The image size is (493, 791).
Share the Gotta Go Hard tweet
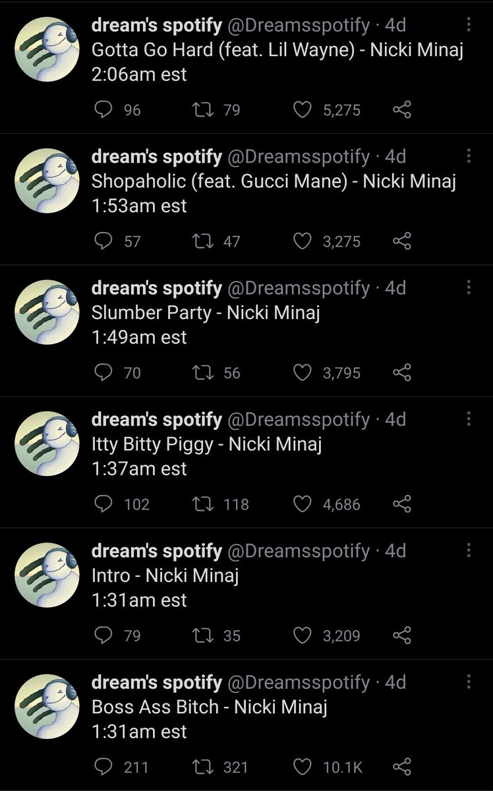(402, 110)
